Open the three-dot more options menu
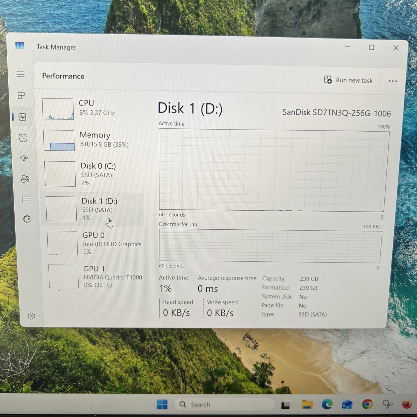Screen dimensions: 417x417 (393, 81)
